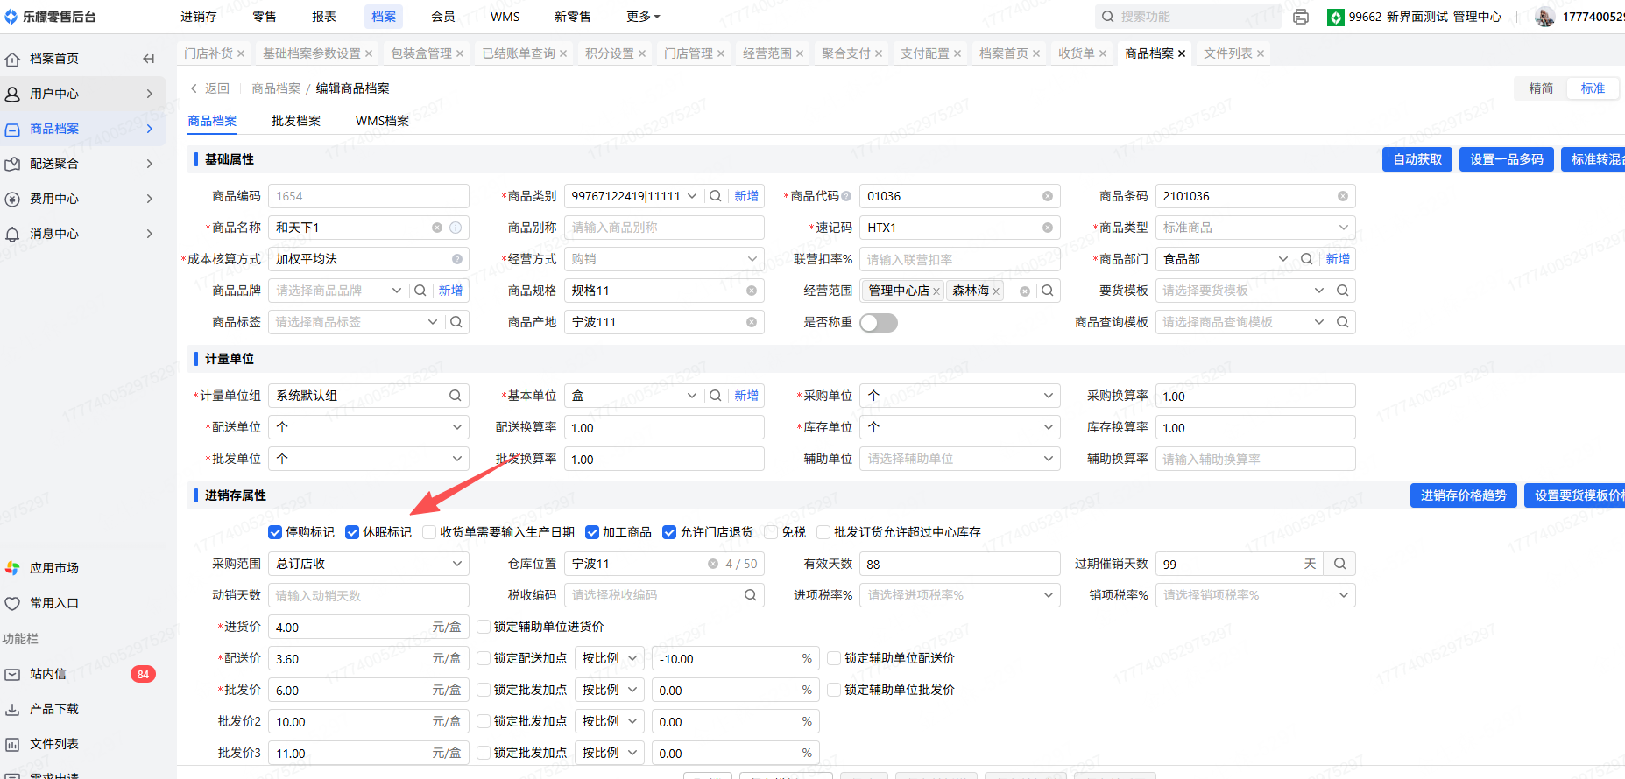The height and width of the screenshot is (779, 1625).
Task: Collapse the left sidebar menu
Action: click(x=149, y=59)
